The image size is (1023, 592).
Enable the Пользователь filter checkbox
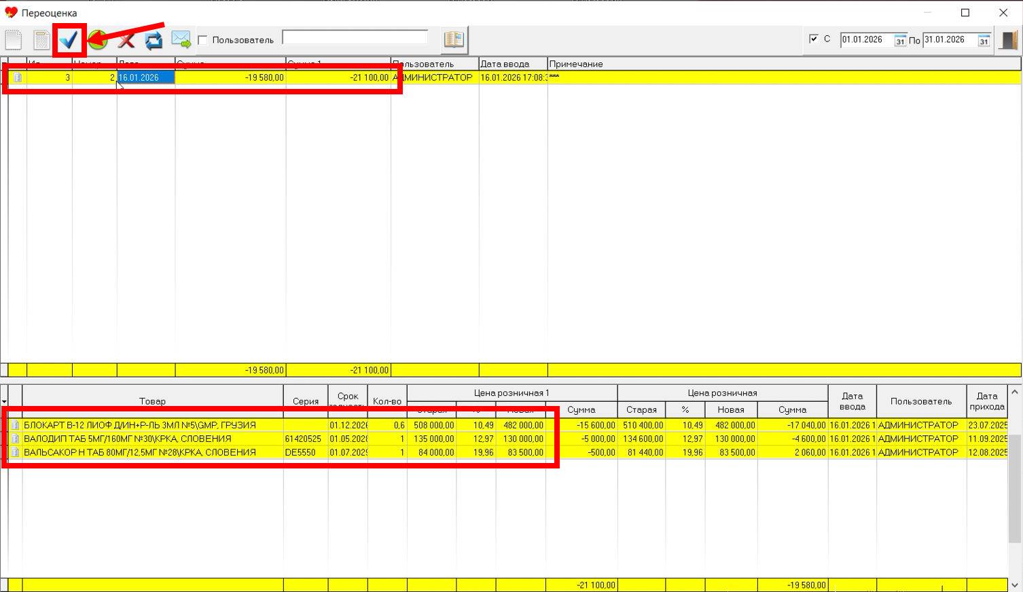[x=202, y=40]
